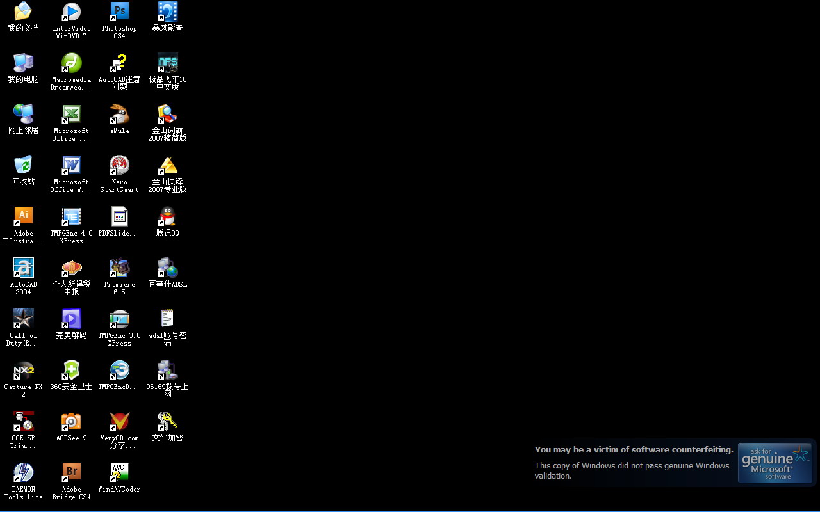The height and width of the screenshot is (512, 820).
Task: Open Nero StartSmart shortcut
Action: pos(119,165)
